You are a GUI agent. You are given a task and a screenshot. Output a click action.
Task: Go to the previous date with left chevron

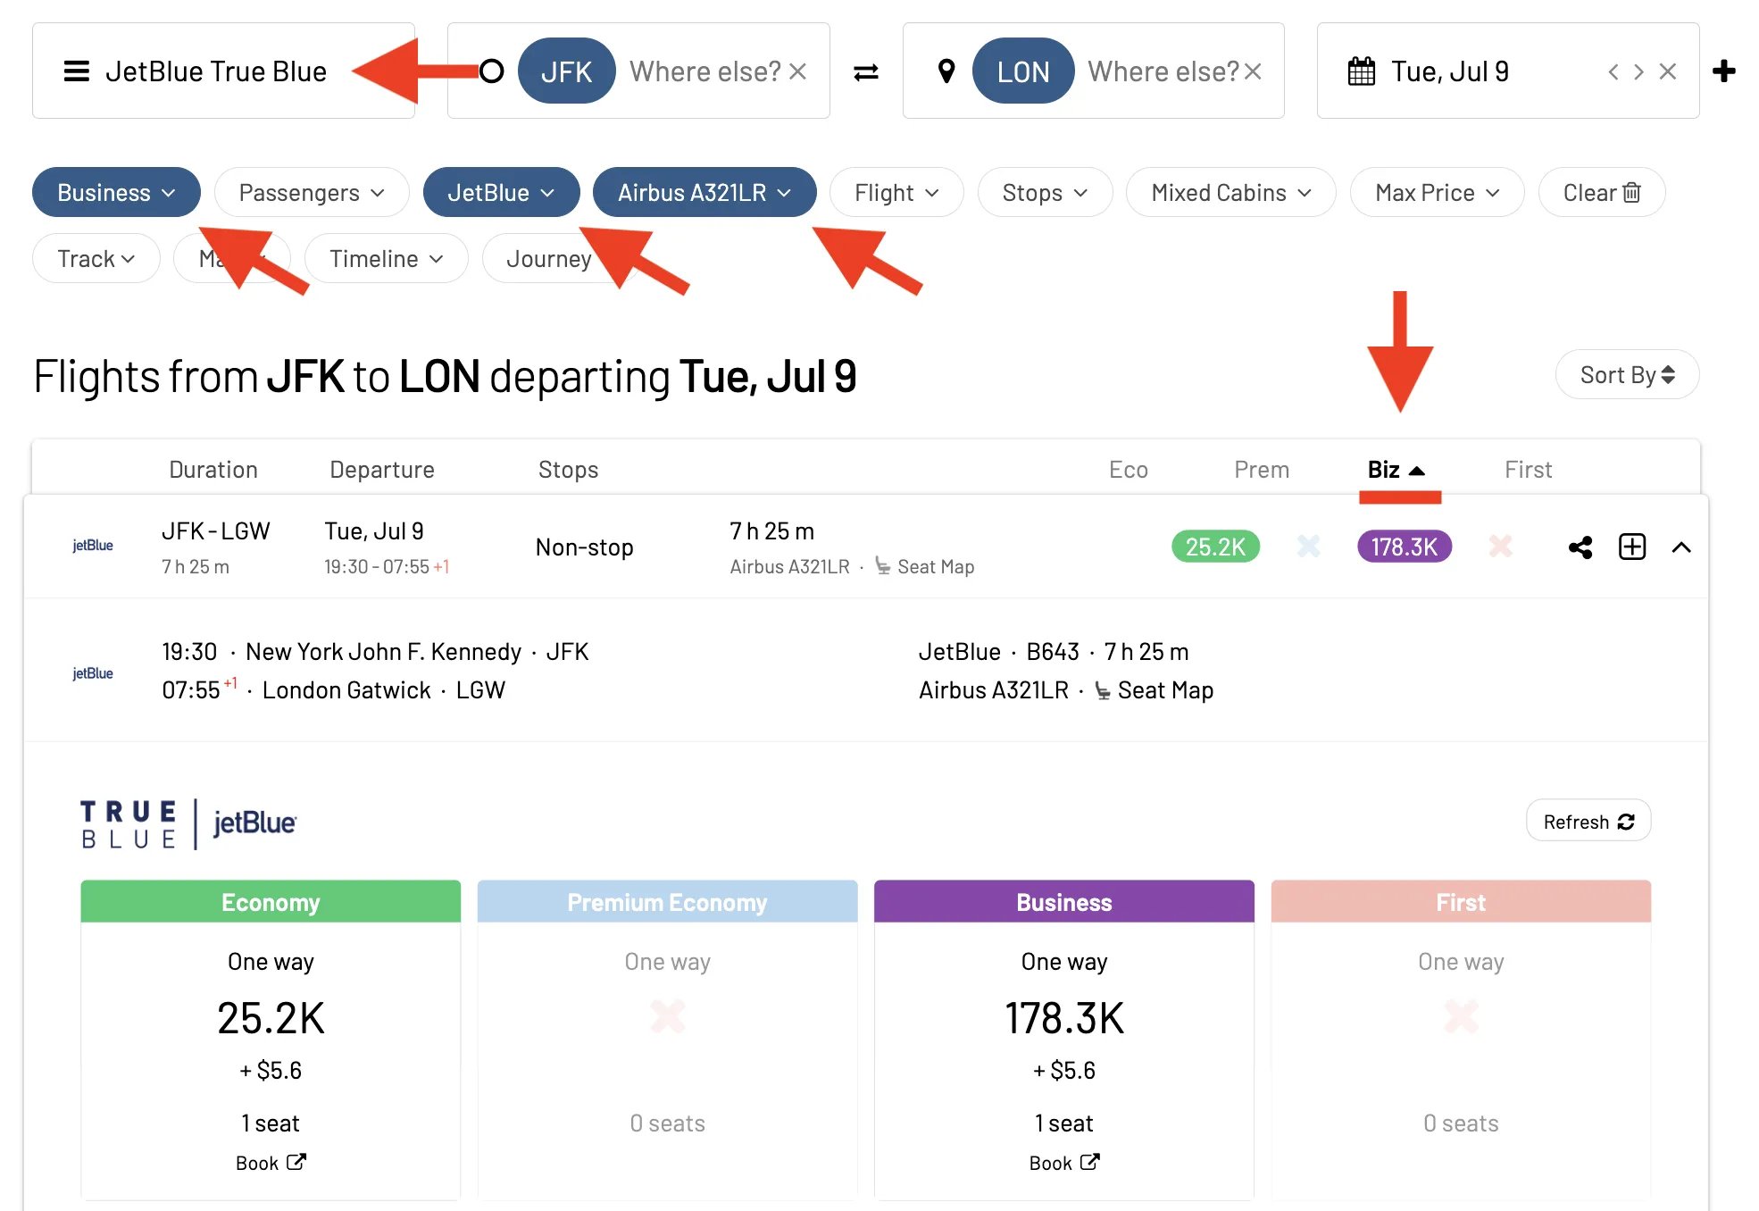pyautogui.click(x=1613, y=71)
